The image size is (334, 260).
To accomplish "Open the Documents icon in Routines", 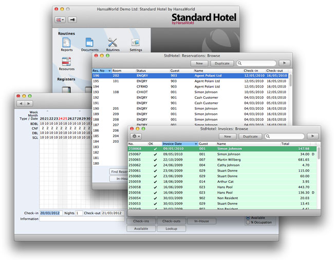I will [x=89, y=44].
